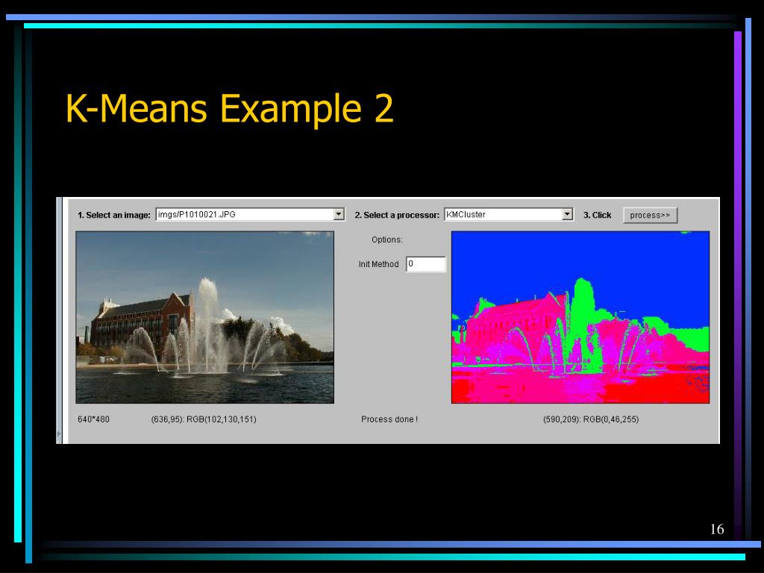The height and width of the screenshot is (573, 764).
Task: Click the 'Options:' label
Action: 387,239
